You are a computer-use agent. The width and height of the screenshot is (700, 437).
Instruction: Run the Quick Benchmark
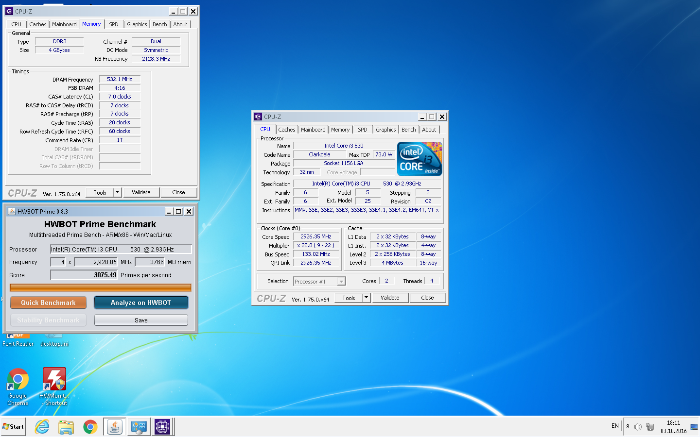tap(48, 303)
